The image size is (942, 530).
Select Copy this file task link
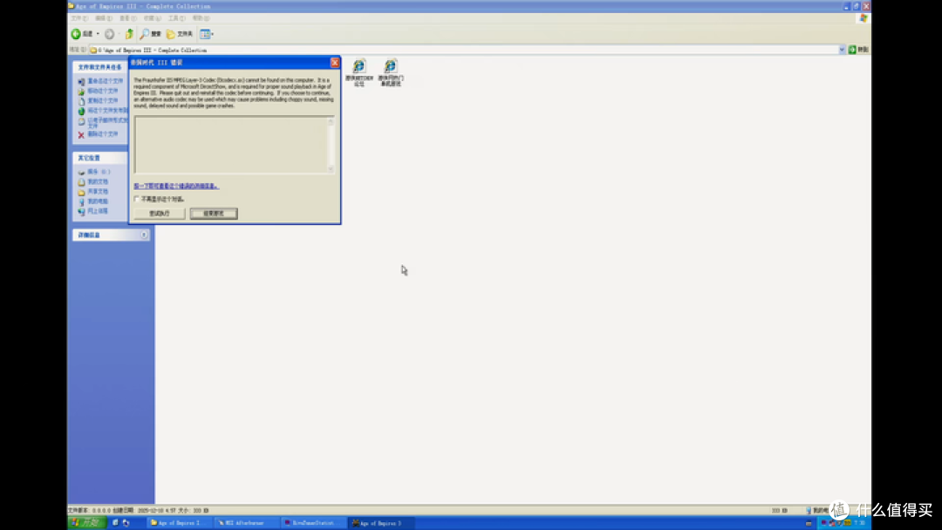pos(103,101)
